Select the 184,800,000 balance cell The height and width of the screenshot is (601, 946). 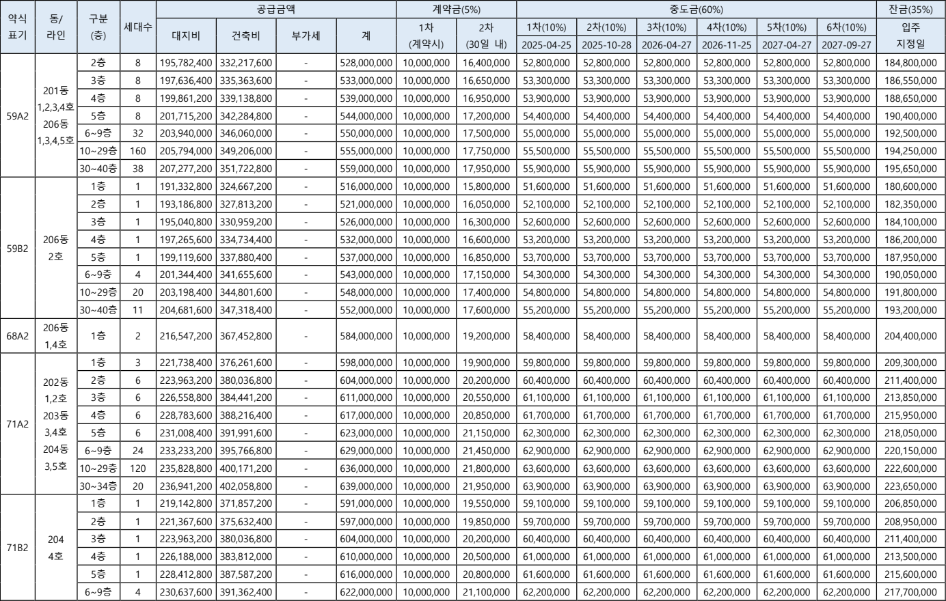coord(910,63)
